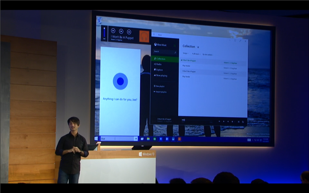Expand the Songs filter dropdown
Screen dimensions: 309x193
[185, 53]
